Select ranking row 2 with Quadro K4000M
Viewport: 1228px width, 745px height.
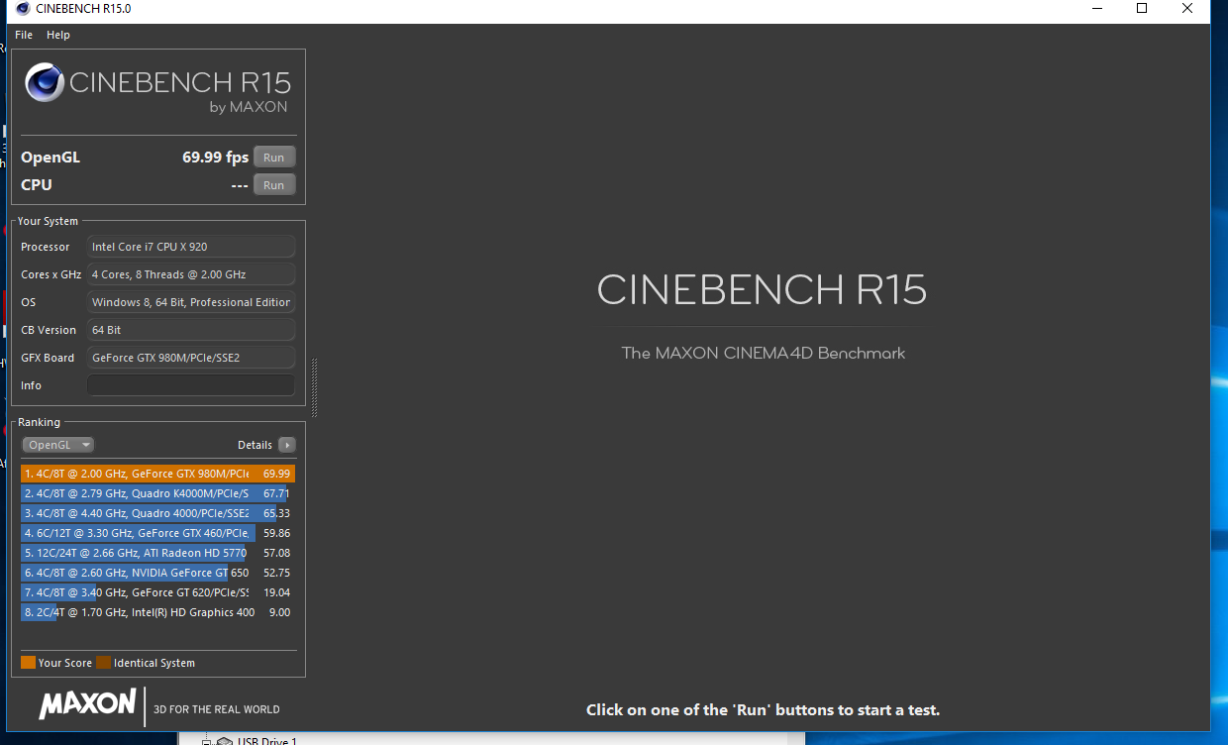coord(157,493)
